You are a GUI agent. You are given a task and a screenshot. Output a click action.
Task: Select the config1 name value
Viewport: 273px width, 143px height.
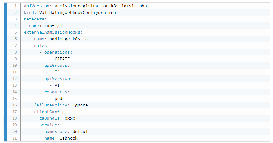pos(53,26)
